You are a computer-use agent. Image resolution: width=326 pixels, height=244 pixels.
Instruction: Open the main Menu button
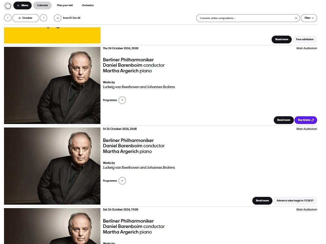(x=23, y=5)
